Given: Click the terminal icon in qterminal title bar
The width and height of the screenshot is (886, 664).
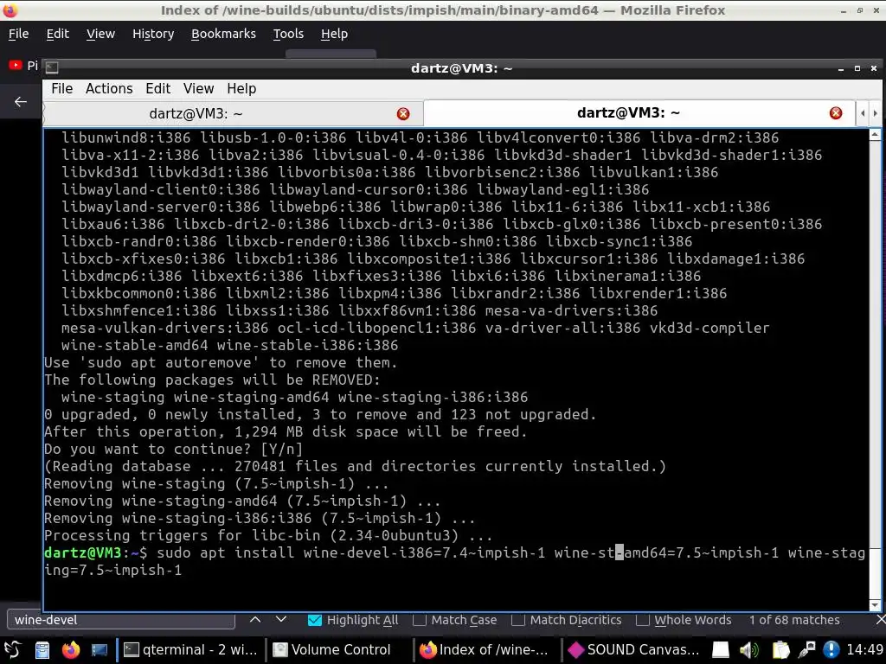Looking at the screenshot, I should click(x=52, y=68).
